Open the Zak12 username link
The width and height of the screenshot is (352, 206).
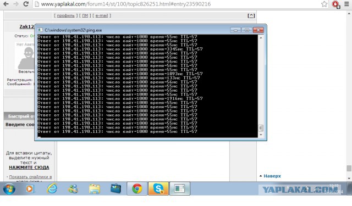26,26
